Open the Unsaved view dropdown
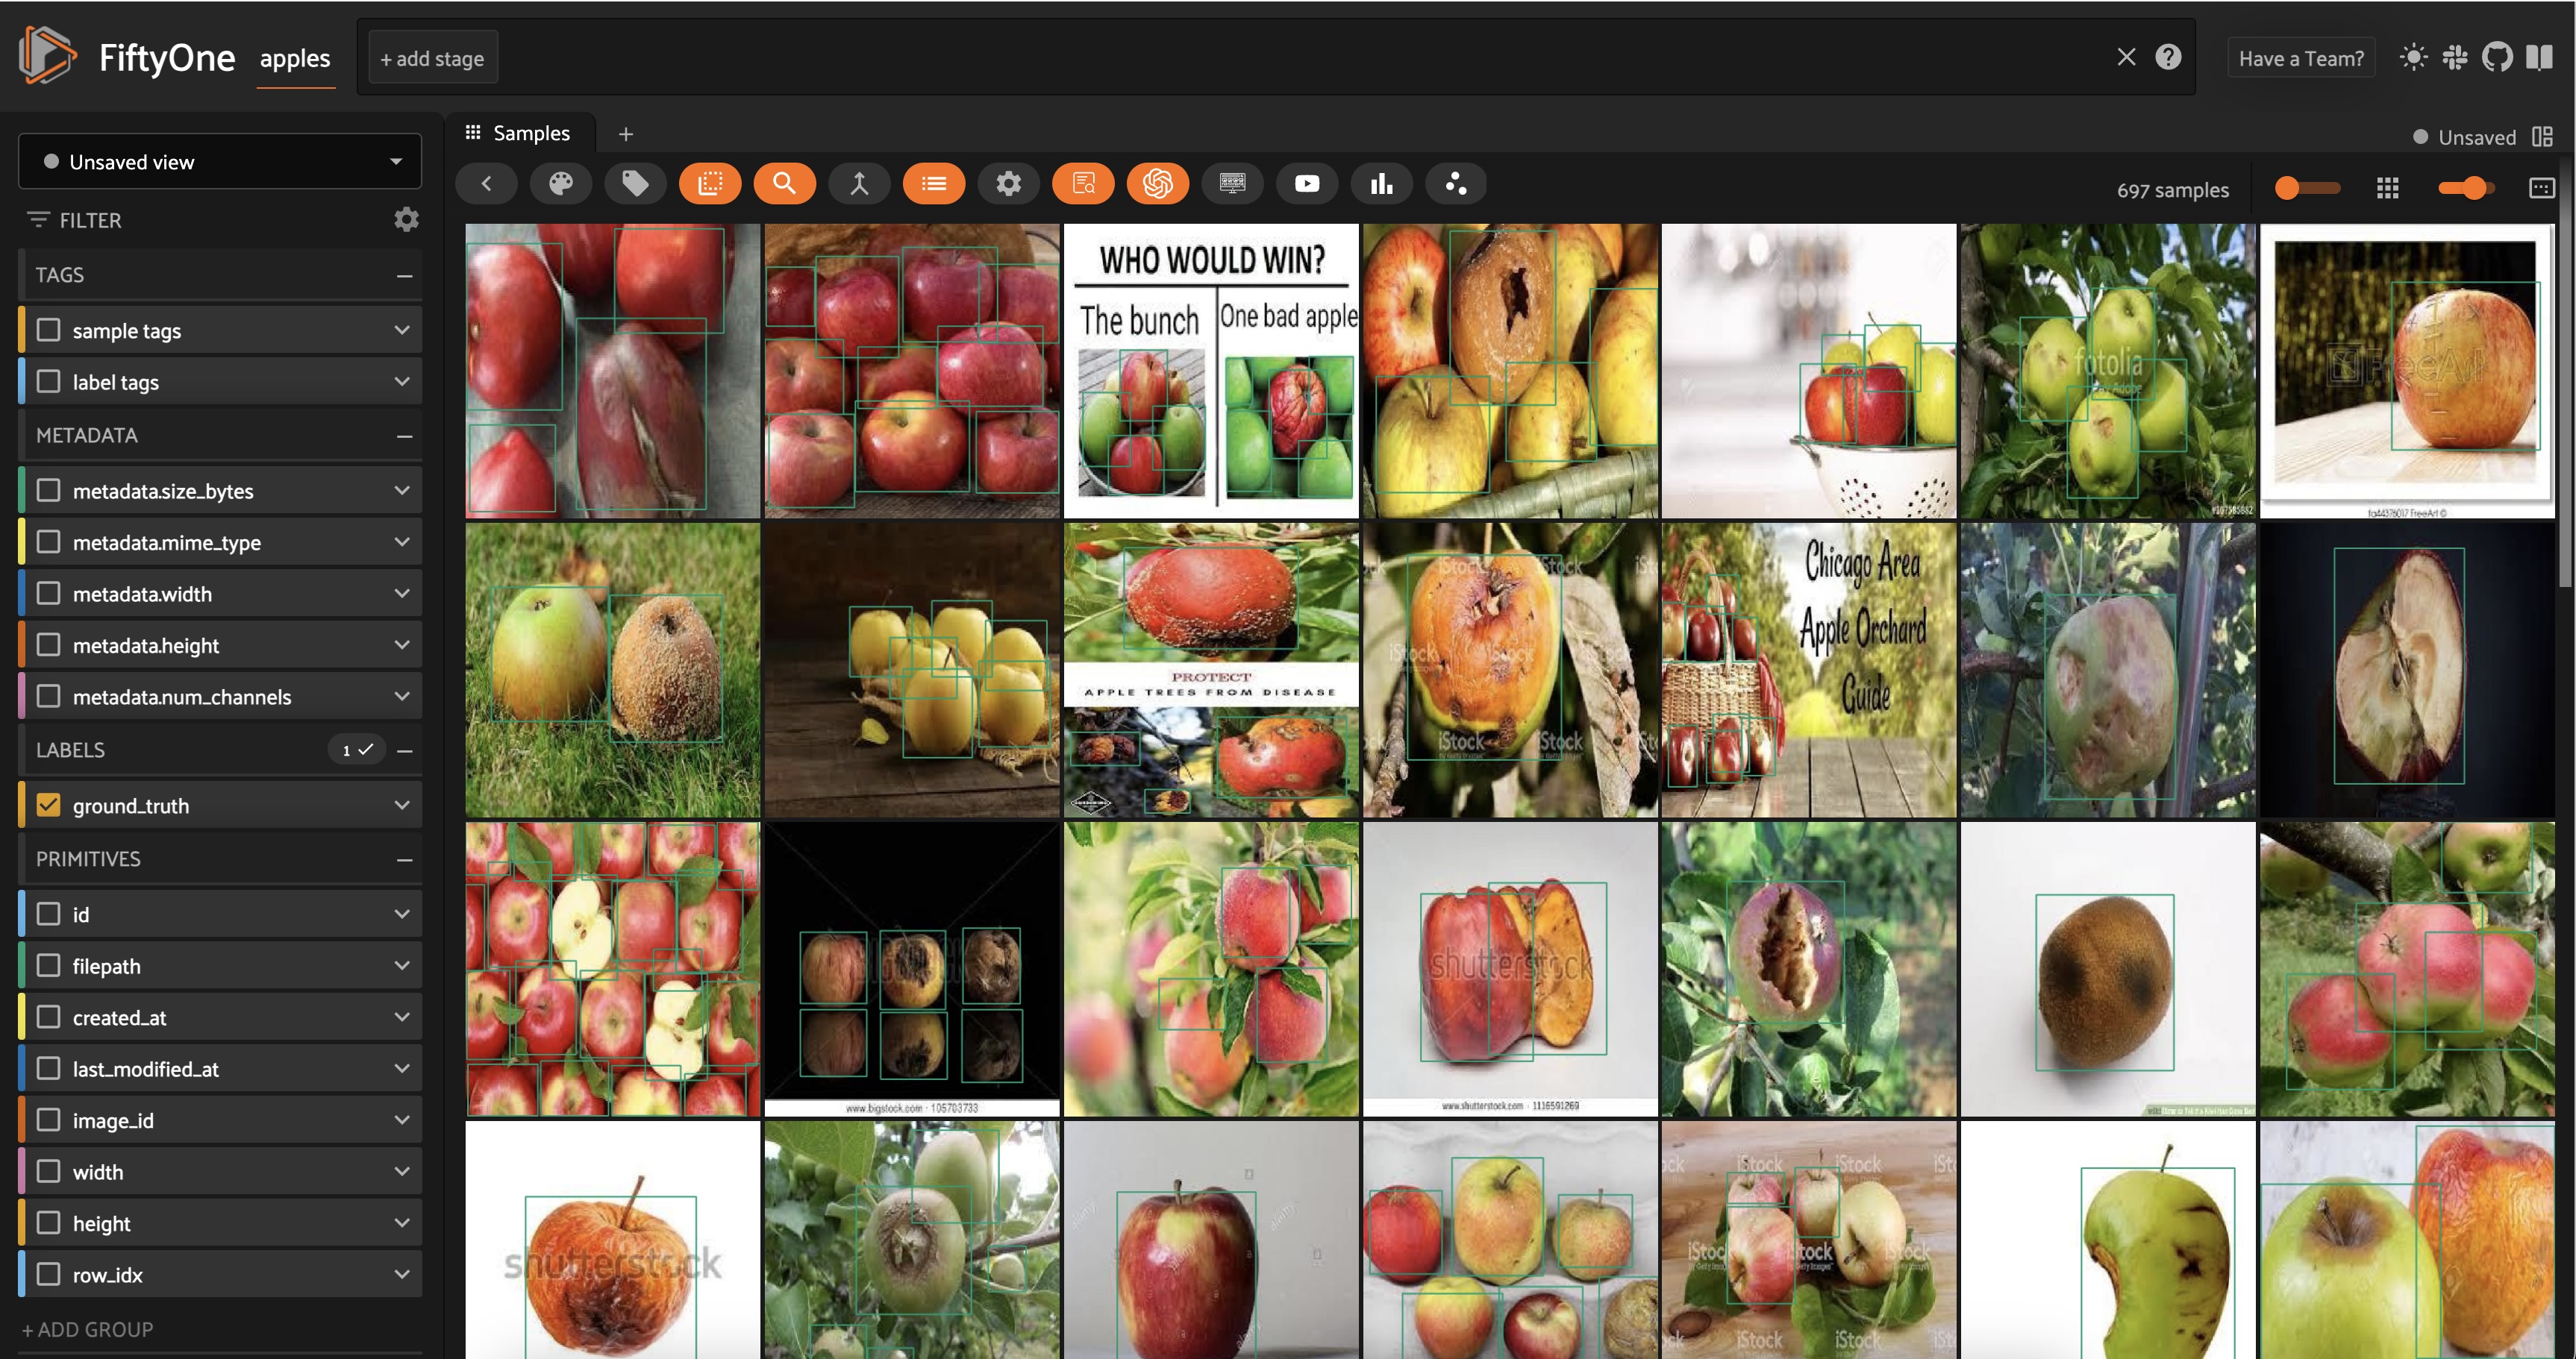 pos(219,162)
